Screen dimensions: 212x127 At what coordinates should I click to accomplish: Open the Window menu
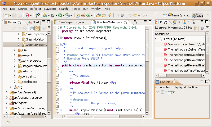tap(96, 9)
